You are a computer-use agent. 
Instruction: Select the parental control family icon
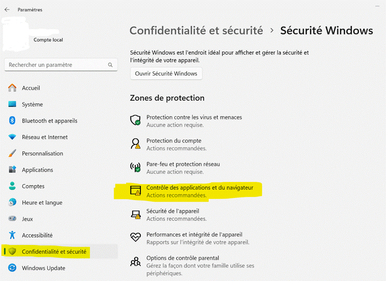point(135,261)
